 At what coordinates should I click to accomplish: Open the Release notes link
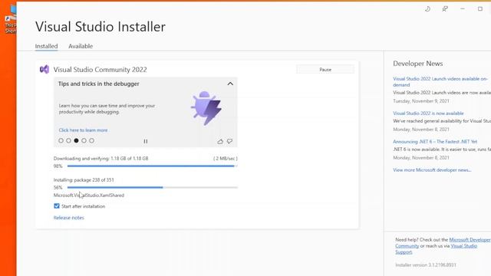(x=68, y=218)
